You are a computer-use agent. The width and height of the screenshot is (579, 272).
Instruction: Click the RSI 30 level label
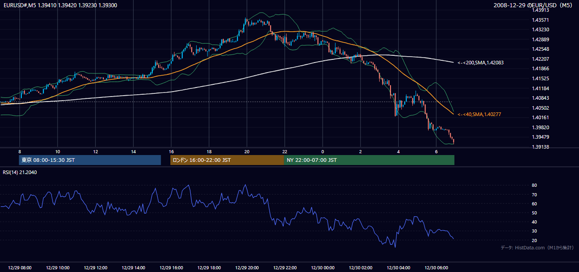coord(534,231)
